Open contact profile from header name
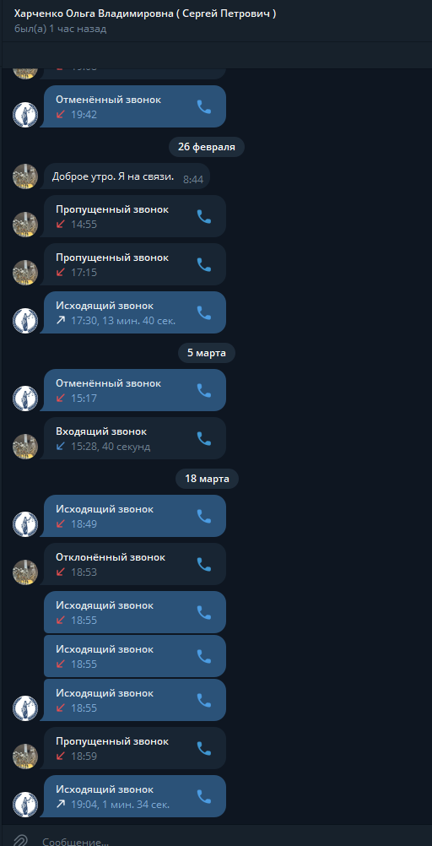432x846 pixels. pos(145,14)
